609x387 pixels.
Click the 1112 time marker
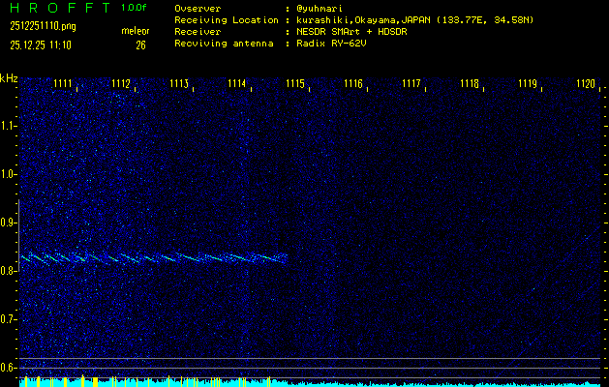tap(121, 84)
